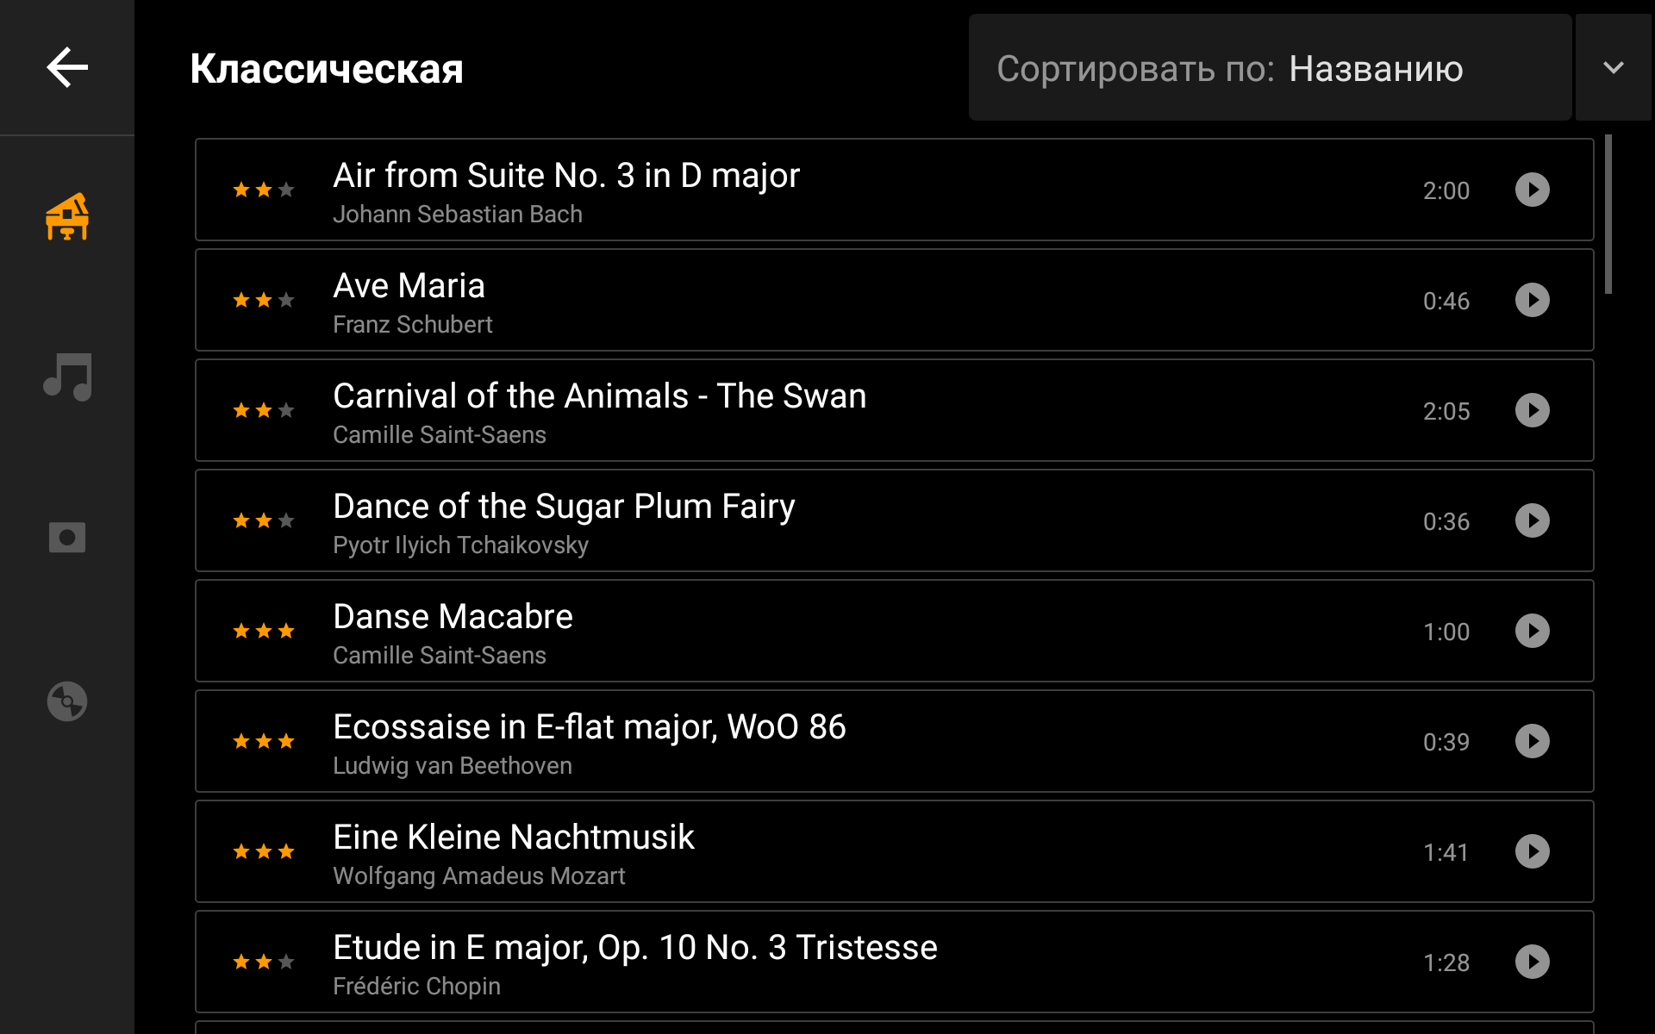
Task: Open the 'Сортировать по: Названию' combo box
Action: 1270,67
